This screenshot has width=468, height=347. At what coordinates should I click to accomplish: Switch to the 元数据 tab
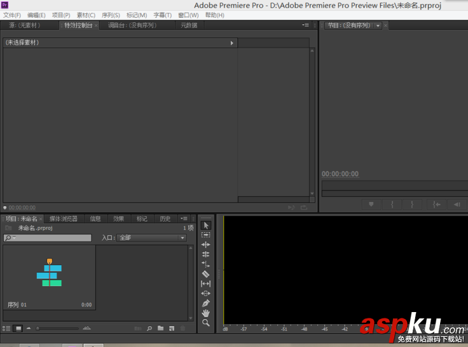pos(189,25)
